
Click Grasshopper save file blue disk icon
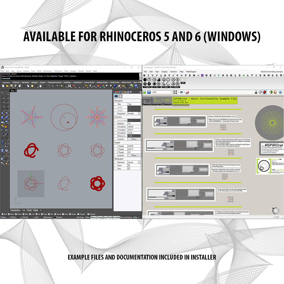tap(149, 92)
